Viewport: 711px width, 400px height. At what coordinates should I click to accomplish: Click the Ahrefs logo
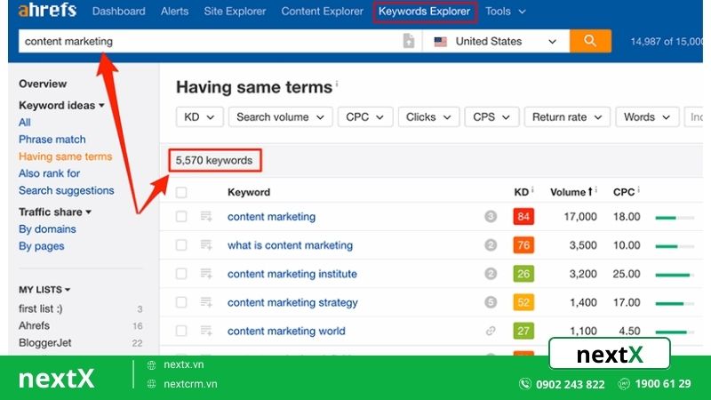tap(47, 10)
